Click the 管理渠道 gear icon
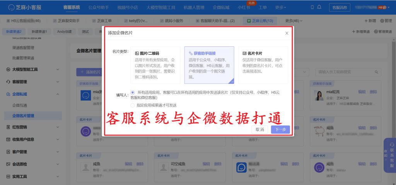The width and height of the screenshot is (396, 185). point(376,32)
